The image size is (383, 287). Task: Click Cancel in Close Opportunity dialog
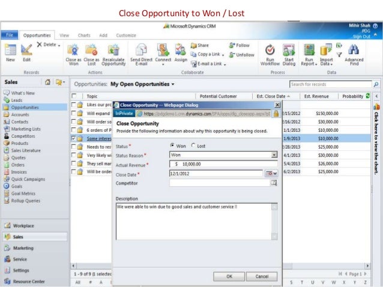coord(262,277)
